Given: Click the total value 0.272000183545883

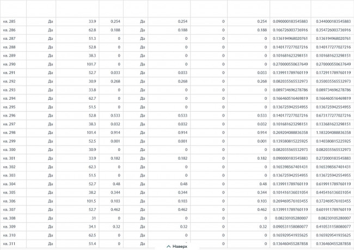Looking at the screenshot, I should tap(333, 158).
